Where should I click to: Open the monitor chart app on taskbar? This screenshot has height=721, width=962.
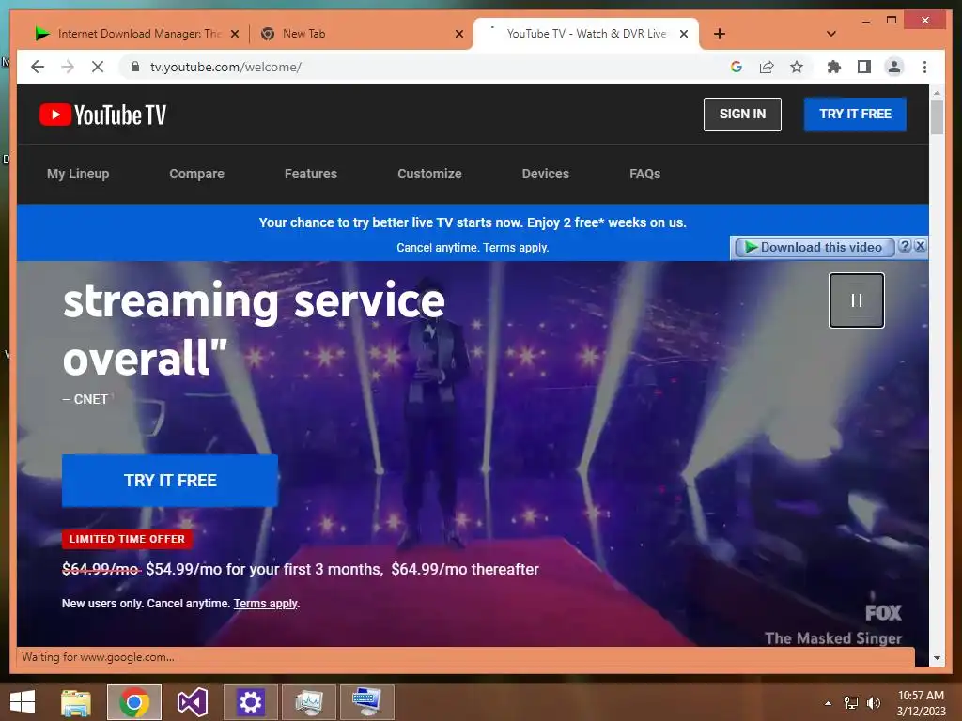click(x=308, y=702)
